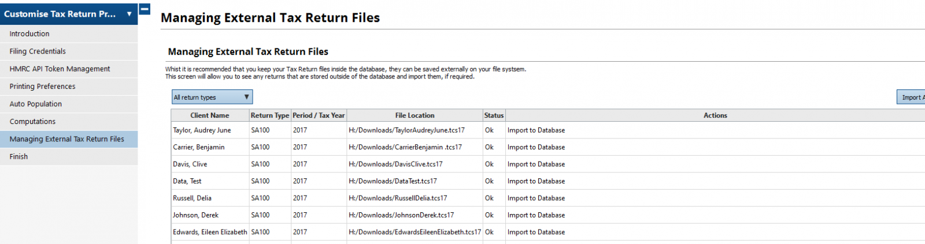Open the All return types dropdown
Screen dimensions: 925x244
[x=212, y=97]
